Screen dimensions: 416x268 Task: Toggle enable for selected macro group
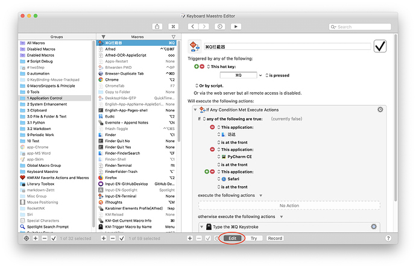point(54,238)
